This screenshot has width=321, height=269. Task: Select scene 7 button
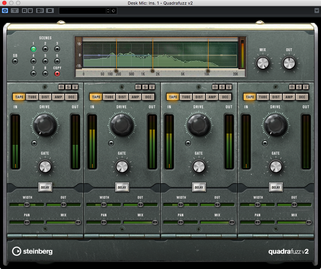(33, 74)
